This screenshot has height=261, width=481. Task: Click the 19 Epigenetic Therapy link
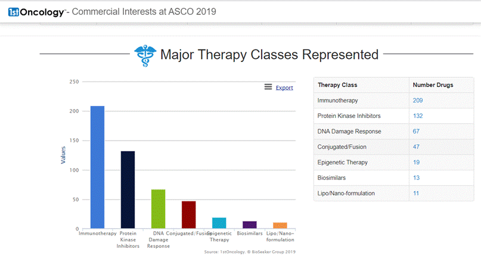pos(416,162)
